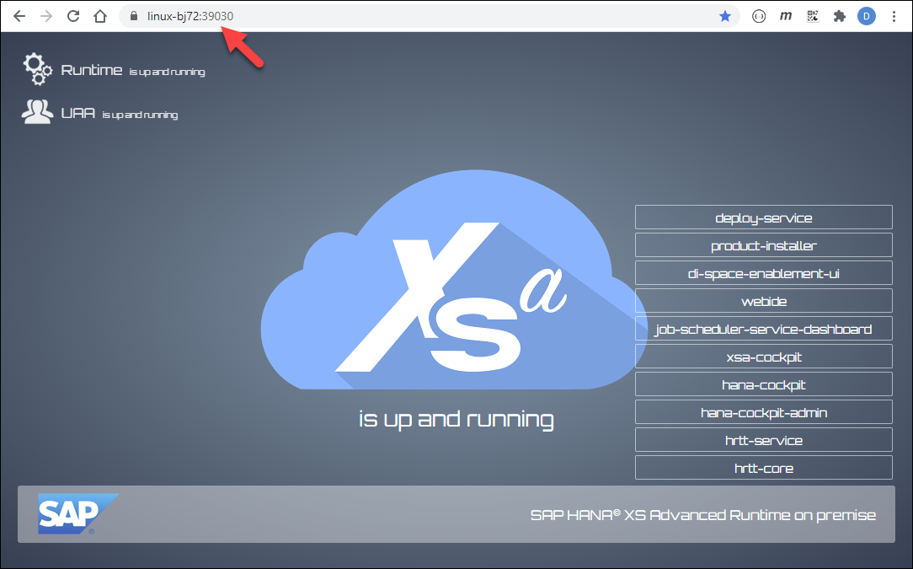Open the deploy-service application
Viewport: 913px width, 569px height.
(763, 217)
